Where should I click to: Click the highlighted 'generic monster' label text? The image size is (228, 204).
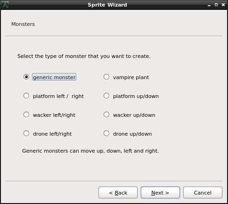pos(54,77)
